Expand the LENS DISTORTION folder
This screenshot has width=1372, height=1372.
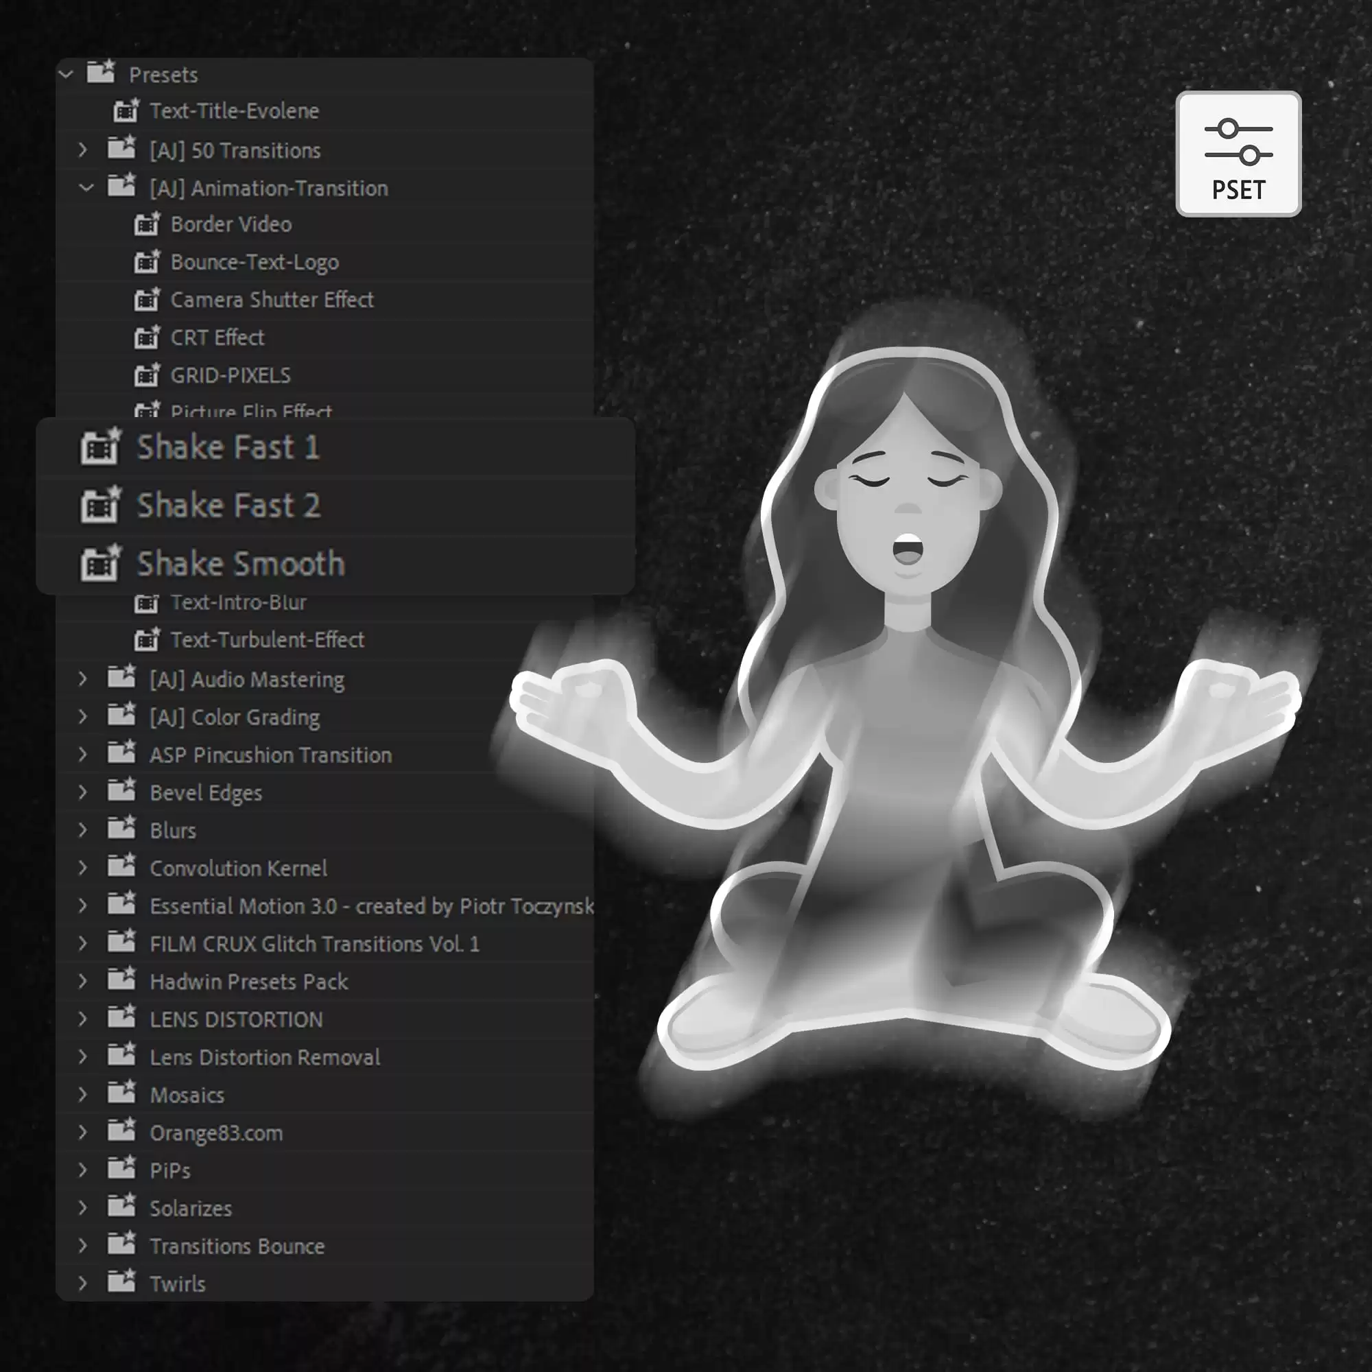pyautogui.click(x=83, y=1019)
